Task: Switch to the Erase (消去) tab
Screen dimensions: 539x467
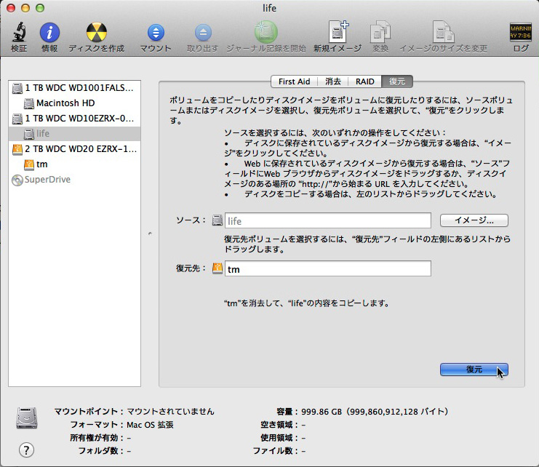Action: point(333,81)
